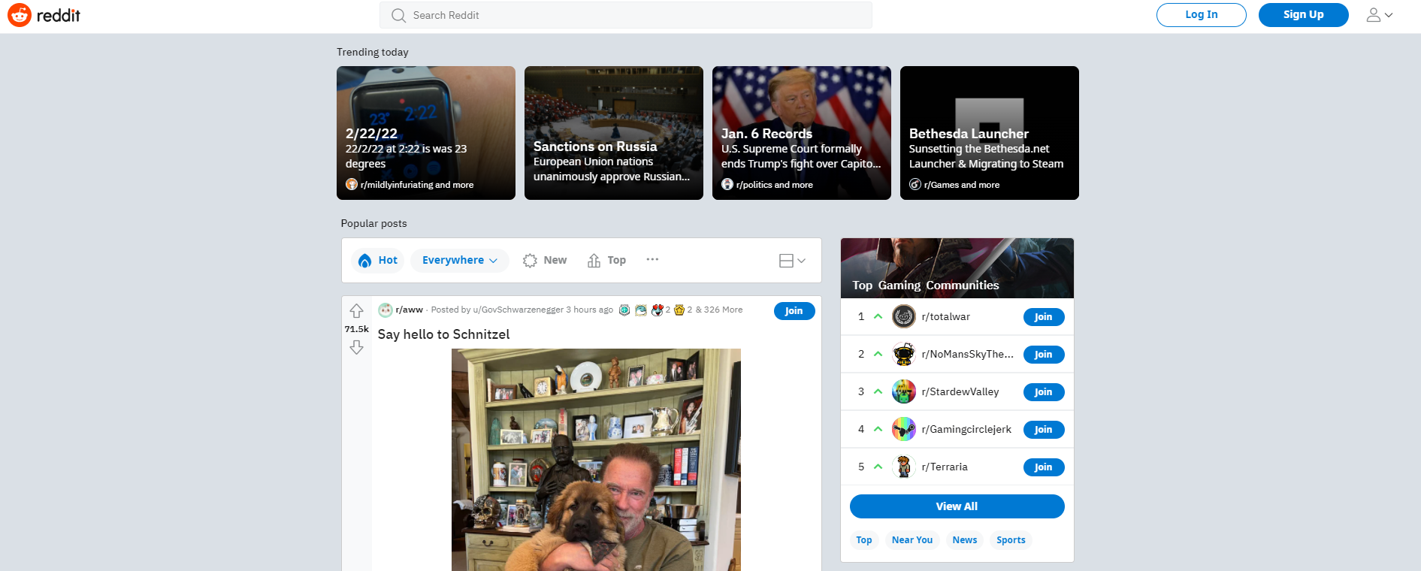Sort posts by Top
Viewport: 1421px width, 571px height.
click(x=606, y=261)
